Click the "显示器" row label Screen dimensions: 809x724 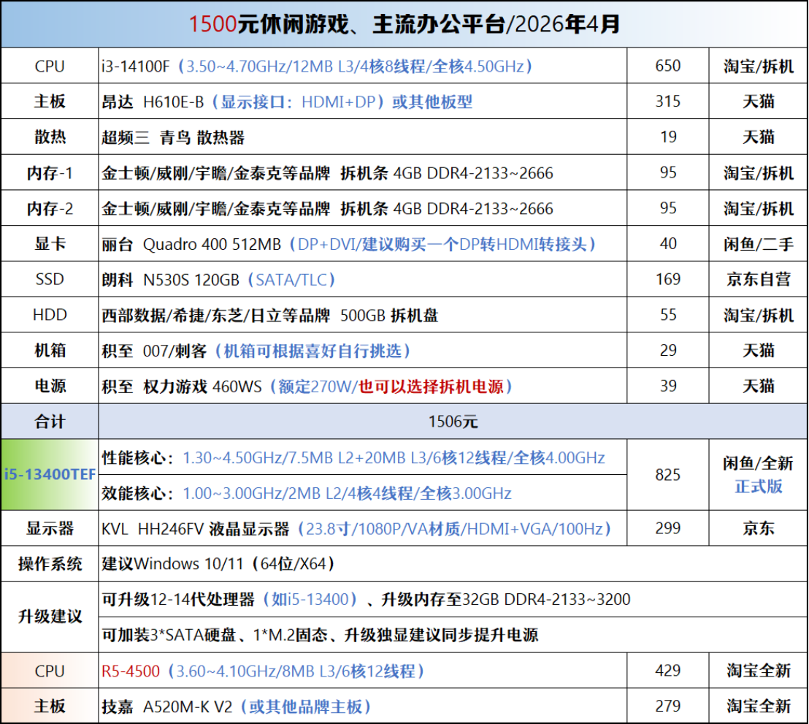50,528
